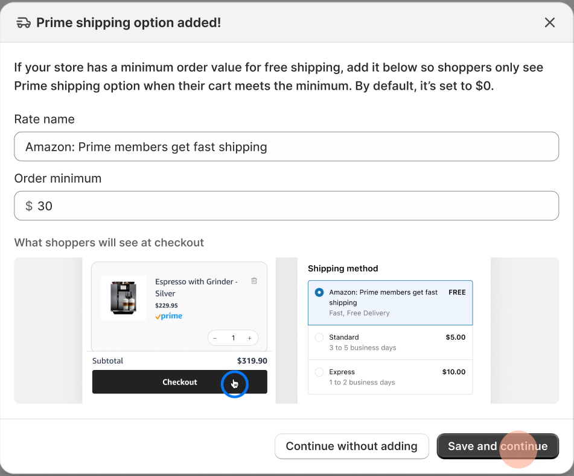The image size is (574, 476).
Task: Click the delivery truck icon in header
Action: pyautogui.click(x=24, y=23)
